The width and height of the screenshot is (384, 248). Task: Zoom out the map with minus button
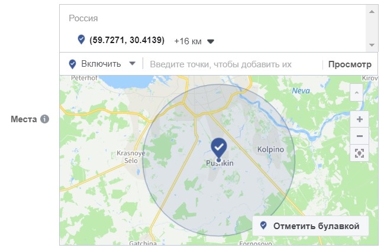359,136
